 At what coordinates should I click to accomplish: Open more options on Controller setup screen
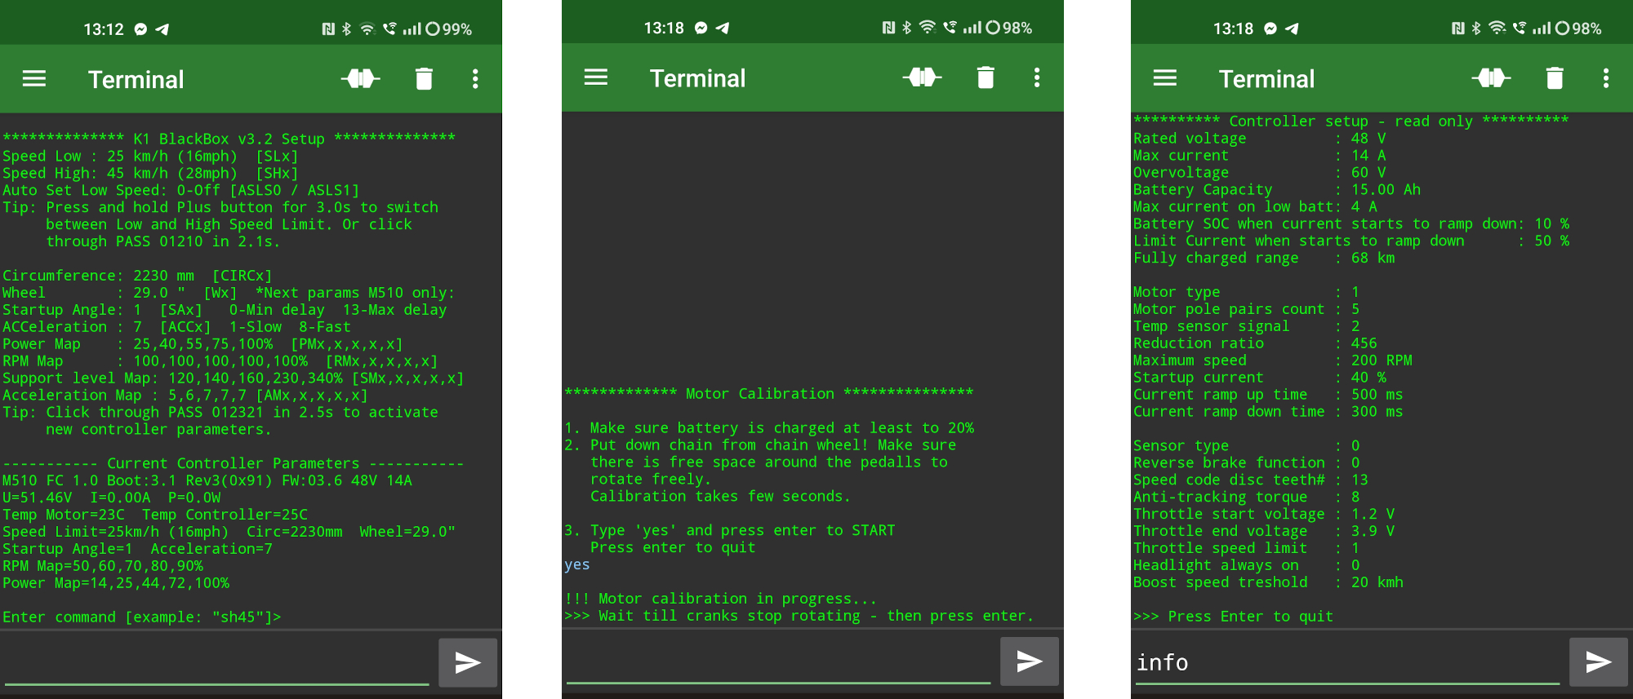point(1606,78)
